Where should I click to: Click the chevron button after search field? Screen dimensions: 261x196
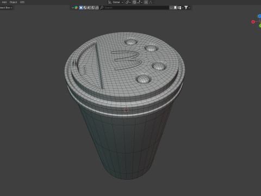tap(171, 8)
